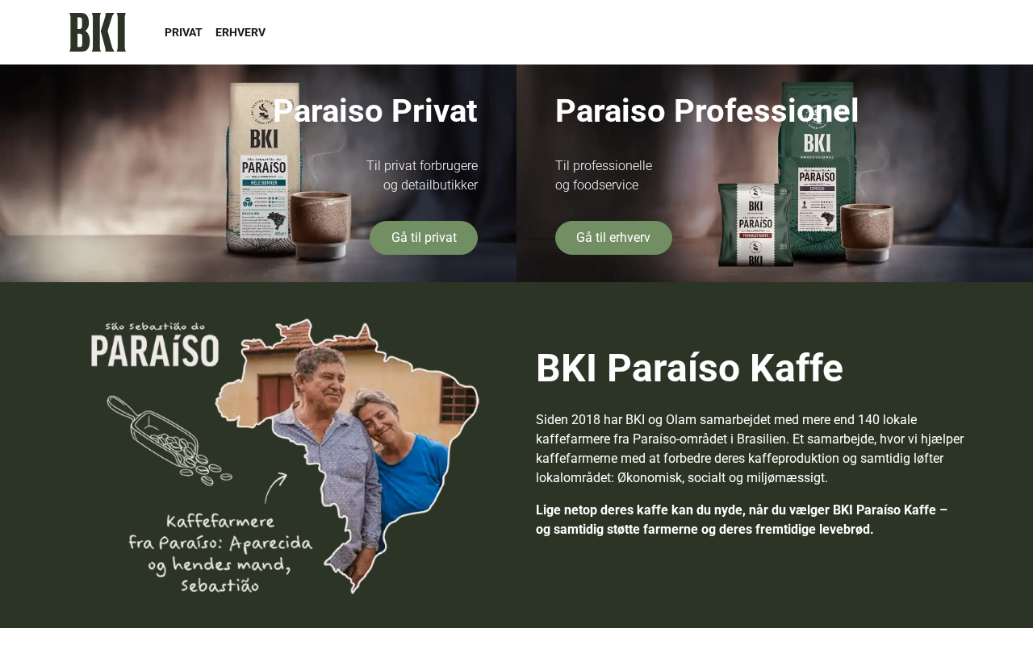The image size is (1033, 645).
Task: Click the brown ceramic cup on left banner
Action: point(321,227)
